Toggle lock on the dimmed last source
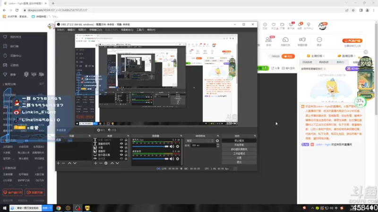Viewport: 378px width, 212px height. click(x=126, y=158)
